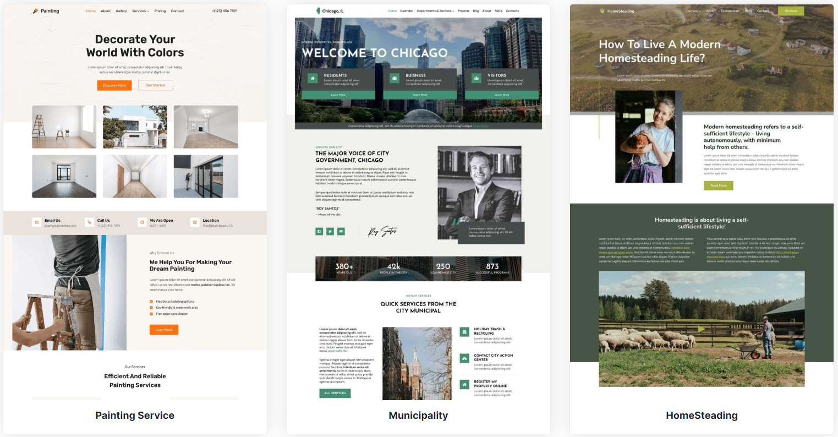Open Calendar in the Chicago nav
The width and height of the screenshot is (838, 437).
407,11
